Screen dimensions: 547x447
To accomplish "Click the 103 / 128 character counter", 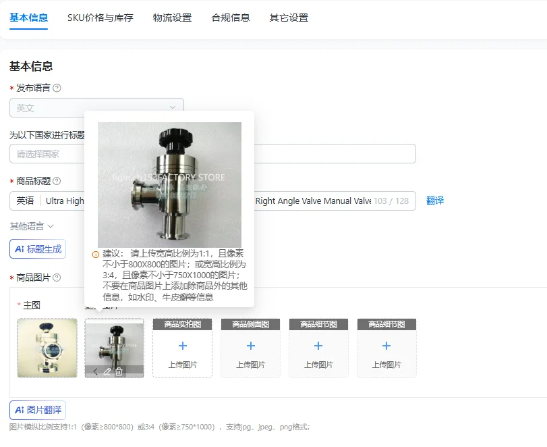I will click(391, 201).
